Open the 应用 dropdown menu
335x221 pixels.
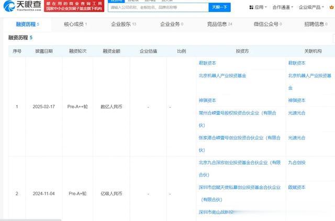[x=258, y=7]
